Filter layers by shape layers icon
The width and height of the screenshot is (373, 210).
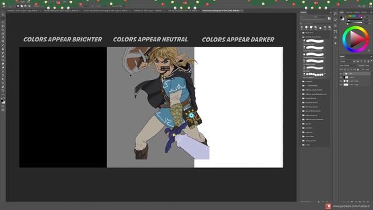click(x=365, y=61)
